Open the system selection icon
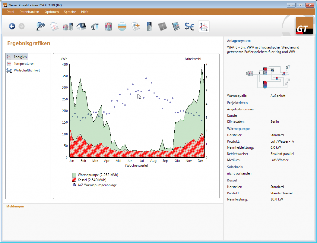 point(68,27)
